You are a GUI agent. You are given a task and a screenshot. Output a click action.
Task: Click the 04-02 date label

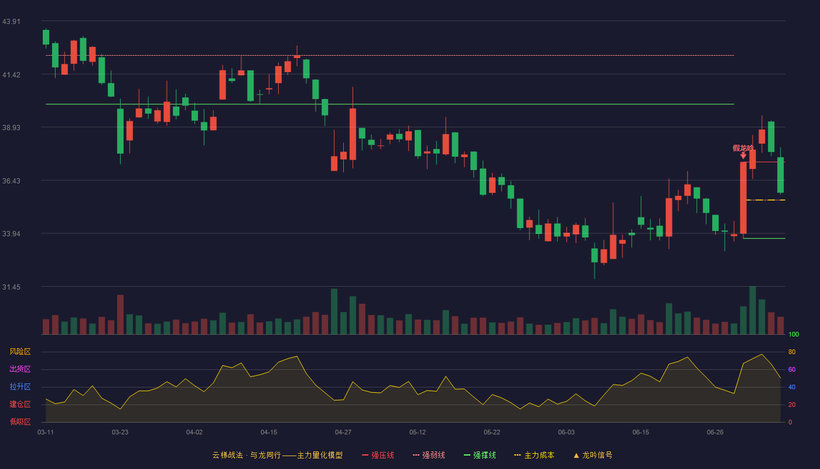pos(194,432)
